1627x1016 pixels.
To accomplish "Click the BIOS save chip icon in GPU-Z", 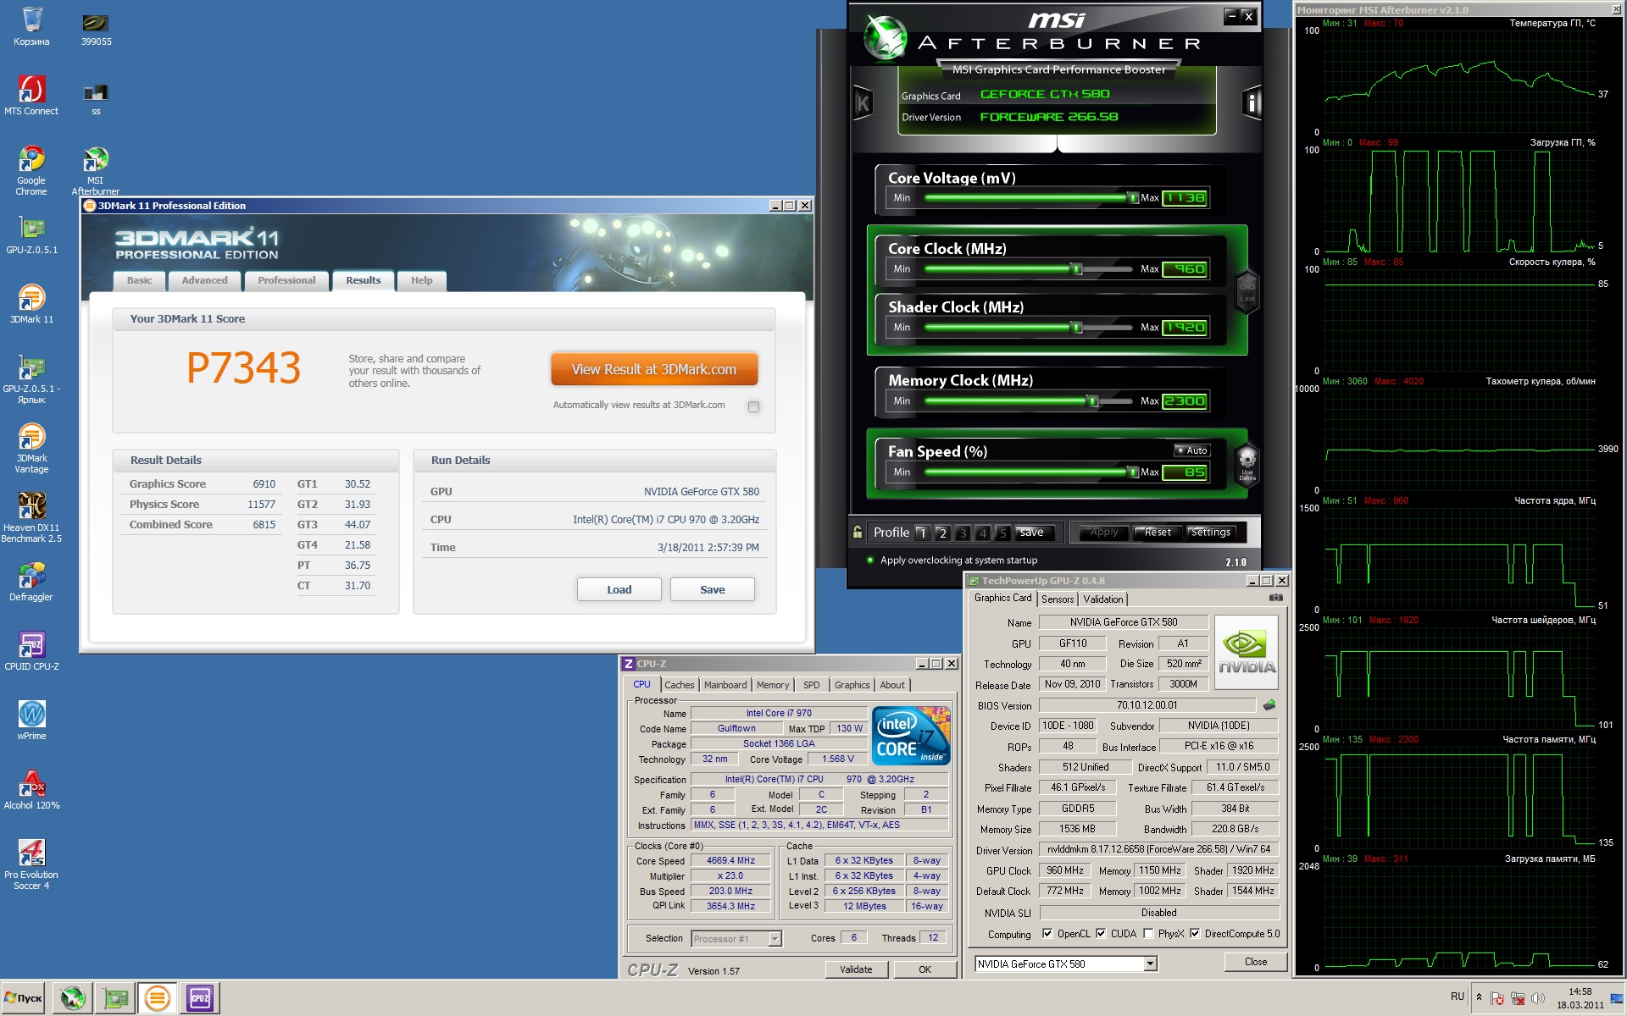I will tap(1269, 705).
